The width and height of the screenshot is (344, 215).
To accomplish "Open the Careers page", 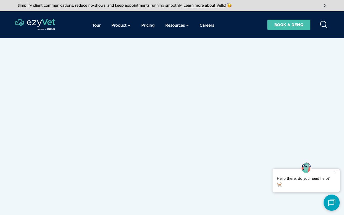I will click(x=207, y=25).
